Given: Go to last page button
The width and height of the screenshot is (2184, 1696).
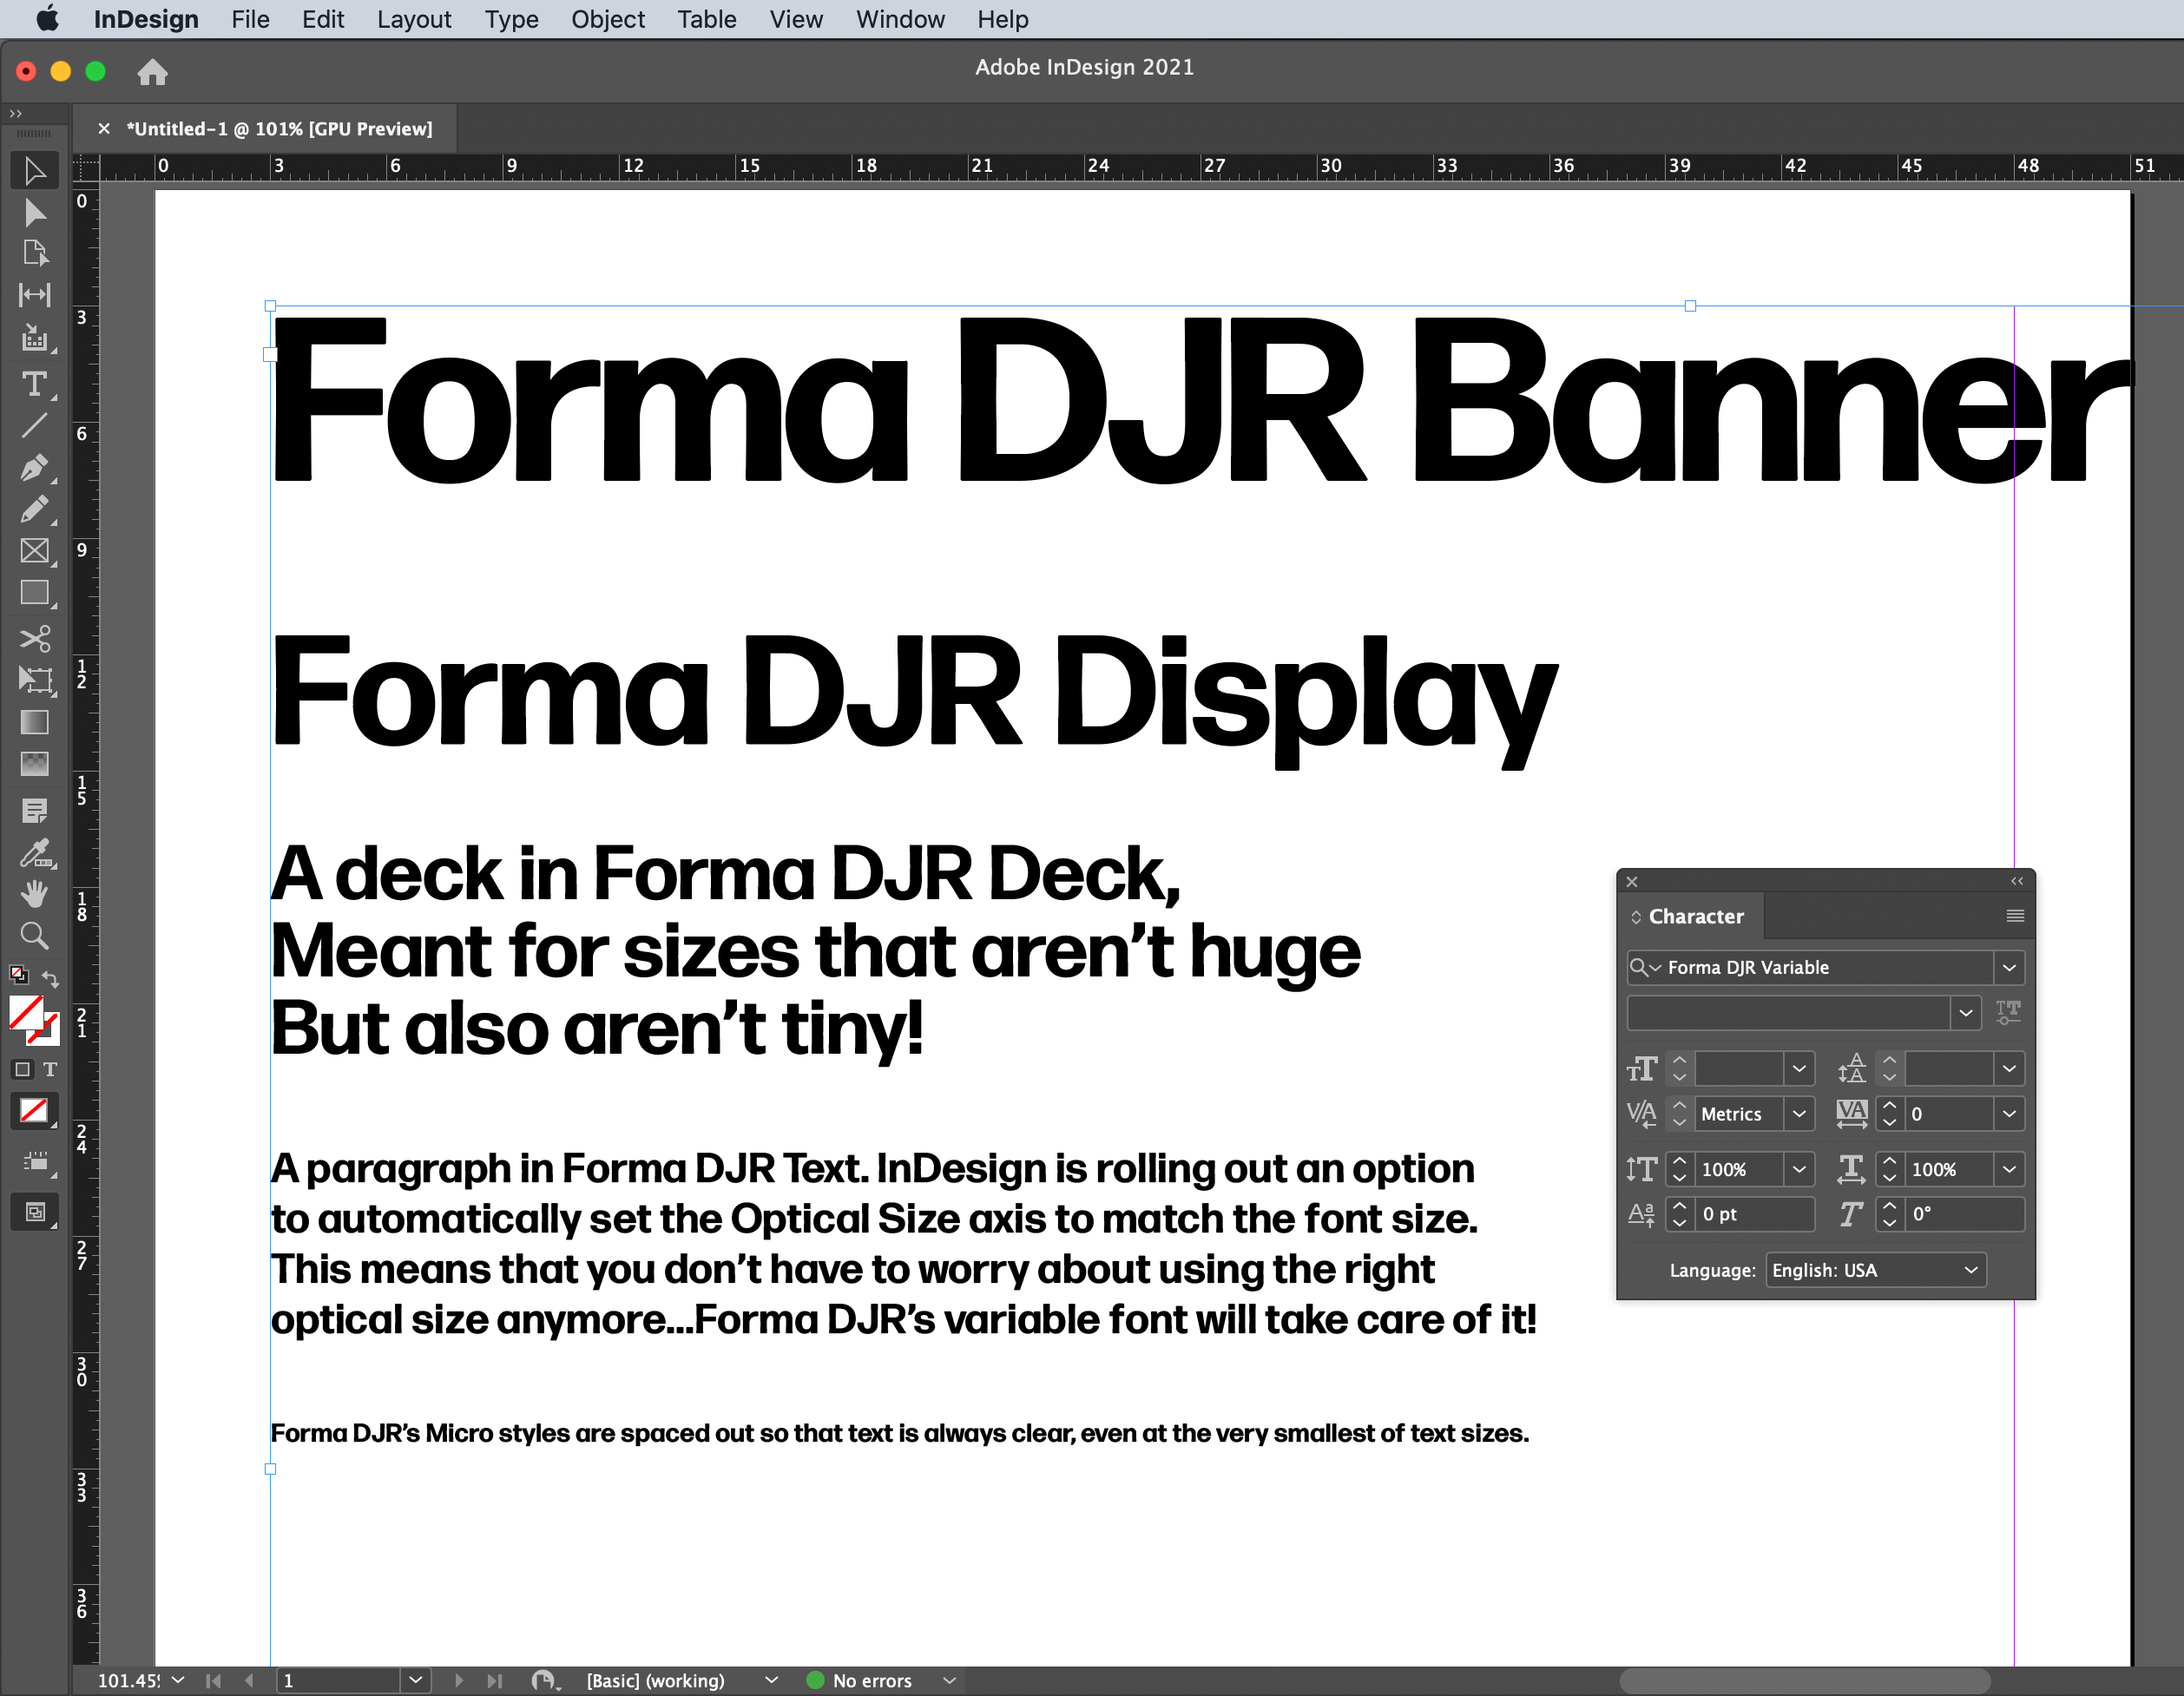Looking at the screenshot, I should [x=494, y=1680].
